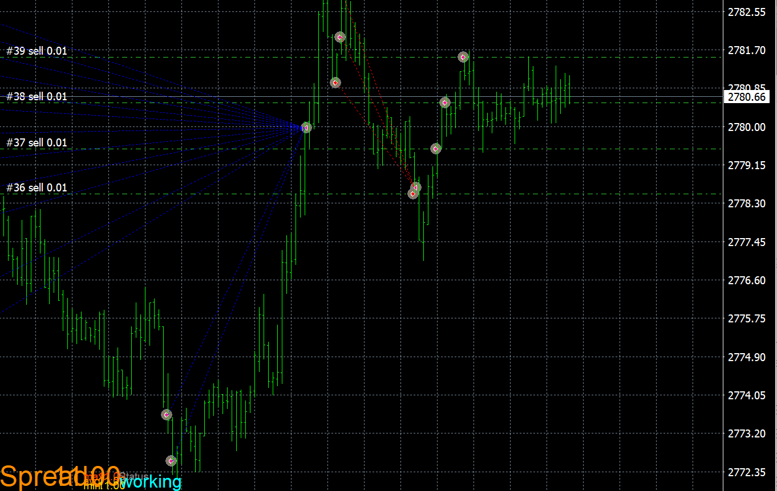Click the 2780.00 price scale label
The image size is (777, 491).
tap(747, 127)
